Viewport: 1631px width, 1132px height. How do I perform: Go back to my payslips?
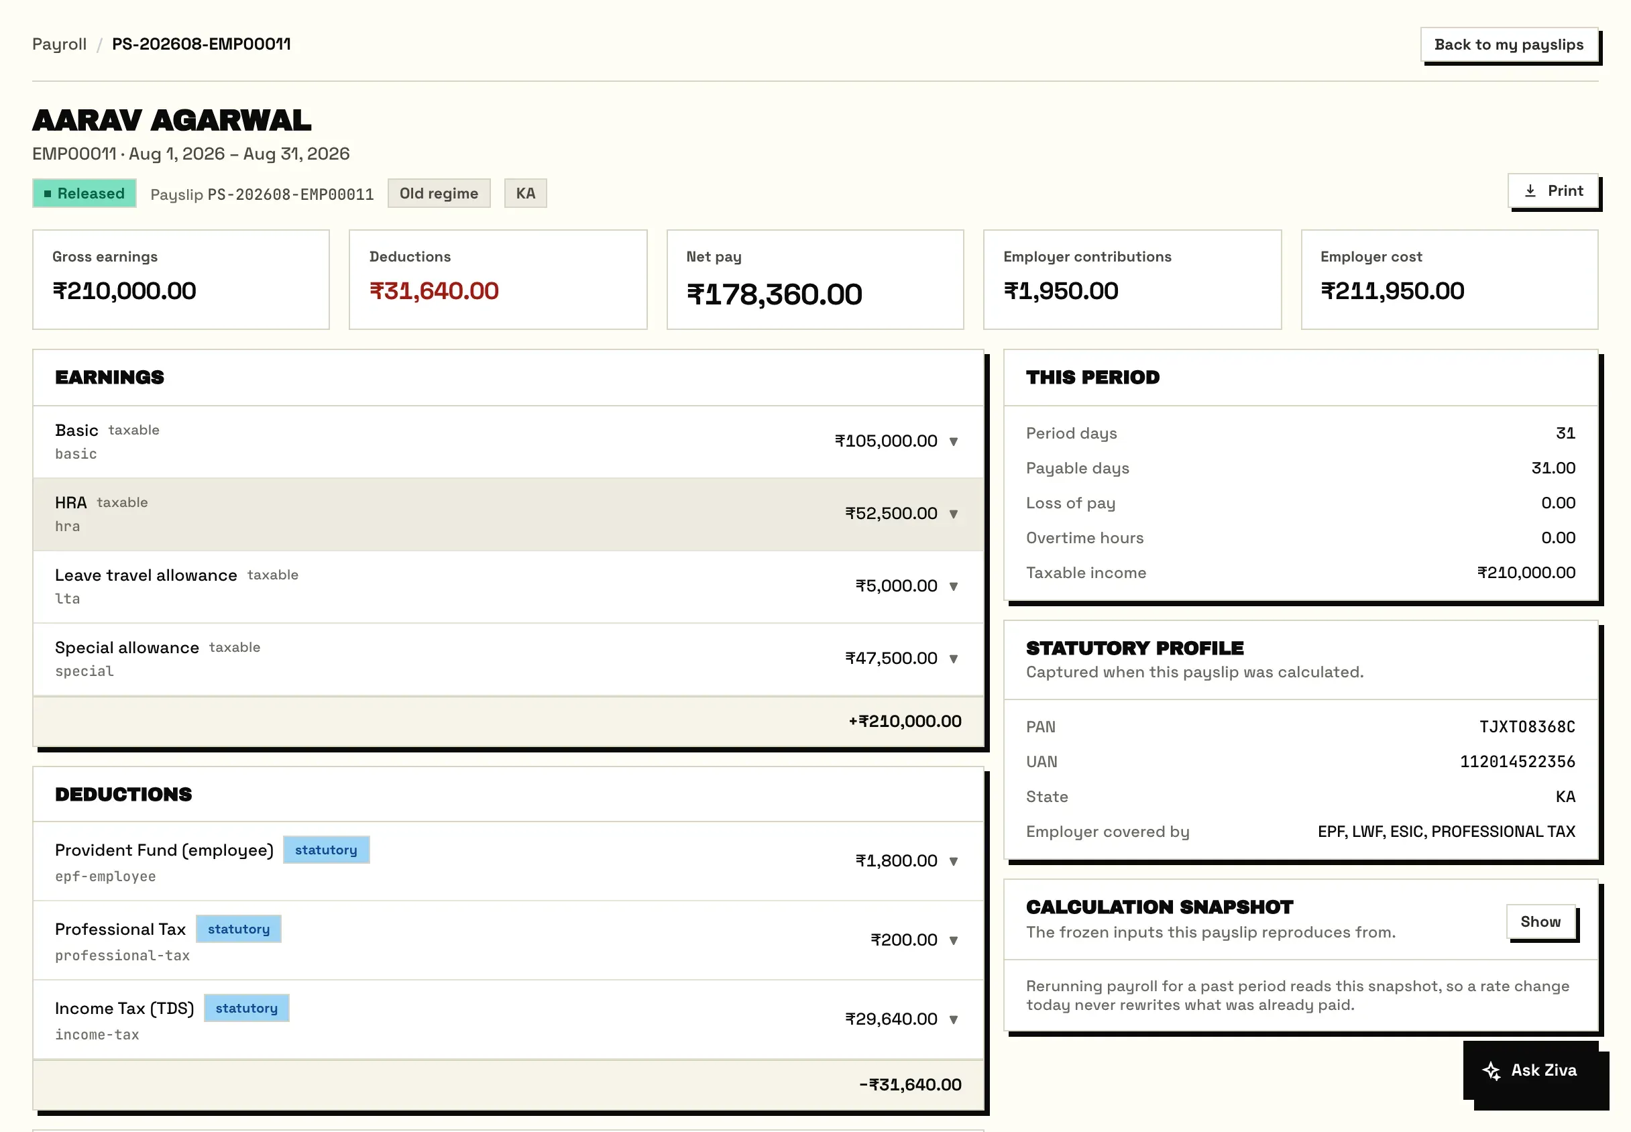(1509, 45)
